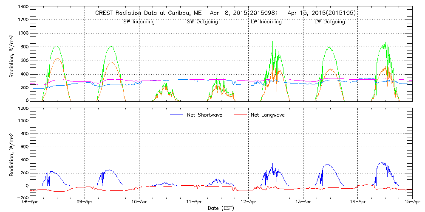This screenshot has height=212, width=425.
Task: Click the 10-Apr date tick label
Action: [x=139, y=202]
